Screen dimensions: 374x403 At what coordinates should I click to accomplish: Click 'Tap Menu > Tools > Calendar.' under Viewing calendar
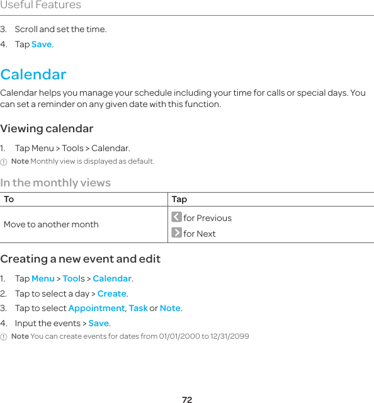72,149
